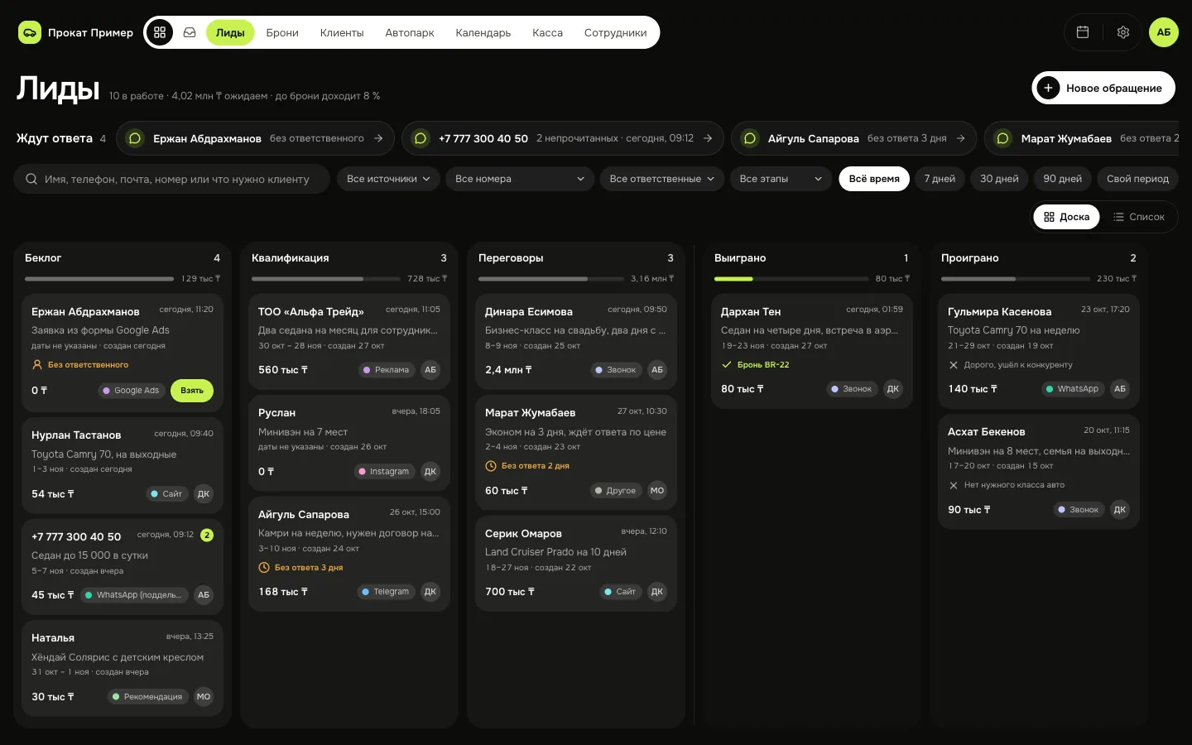Screen dimensions: 1192x745
Task: Select the 90 дней period filter
Action: [1063, 179]
